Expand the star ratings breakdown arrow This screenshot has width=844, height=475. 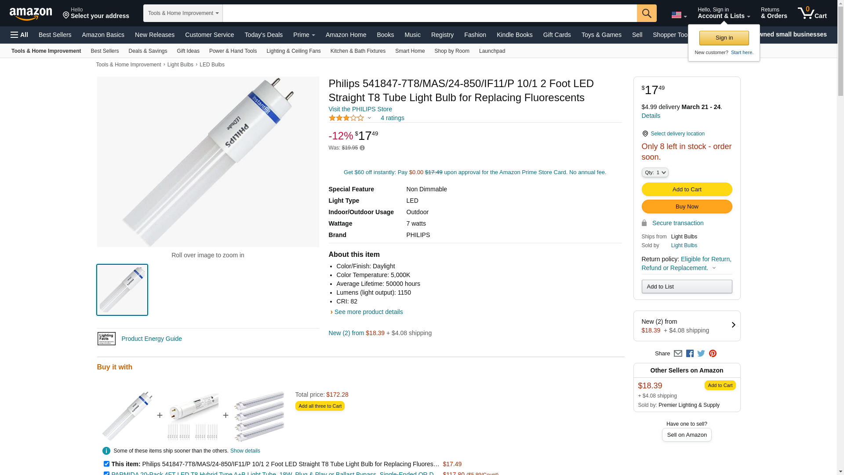coord(369,118)
